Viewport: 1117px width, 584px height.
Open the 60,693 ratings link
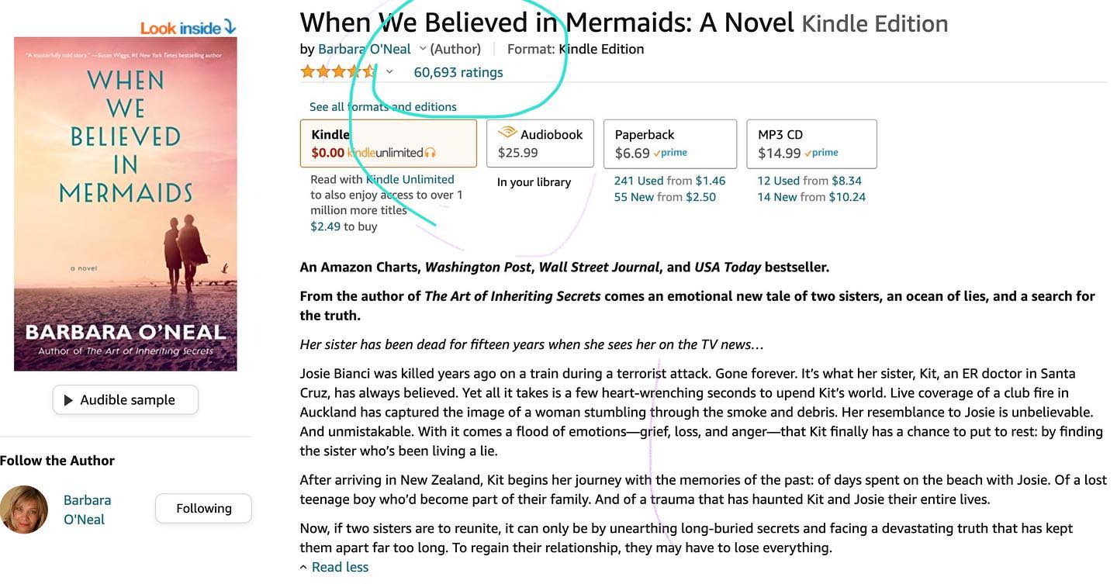[458, 72]
